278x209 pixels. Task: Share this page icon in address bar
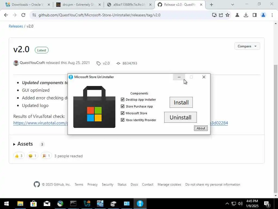[221, 15]
